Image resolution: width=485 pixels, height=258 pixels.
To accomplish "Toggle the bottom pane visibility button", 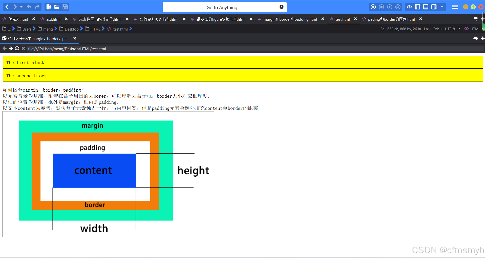I will (x=426, y=7).
